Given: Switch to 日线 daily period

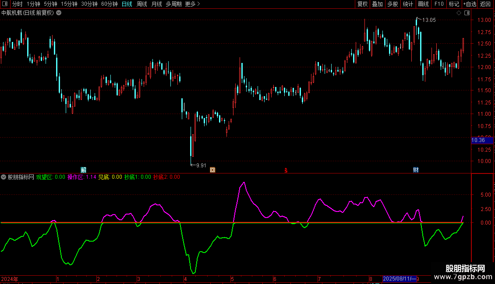Looking at the screenshot, I should [x=127, y=4].
